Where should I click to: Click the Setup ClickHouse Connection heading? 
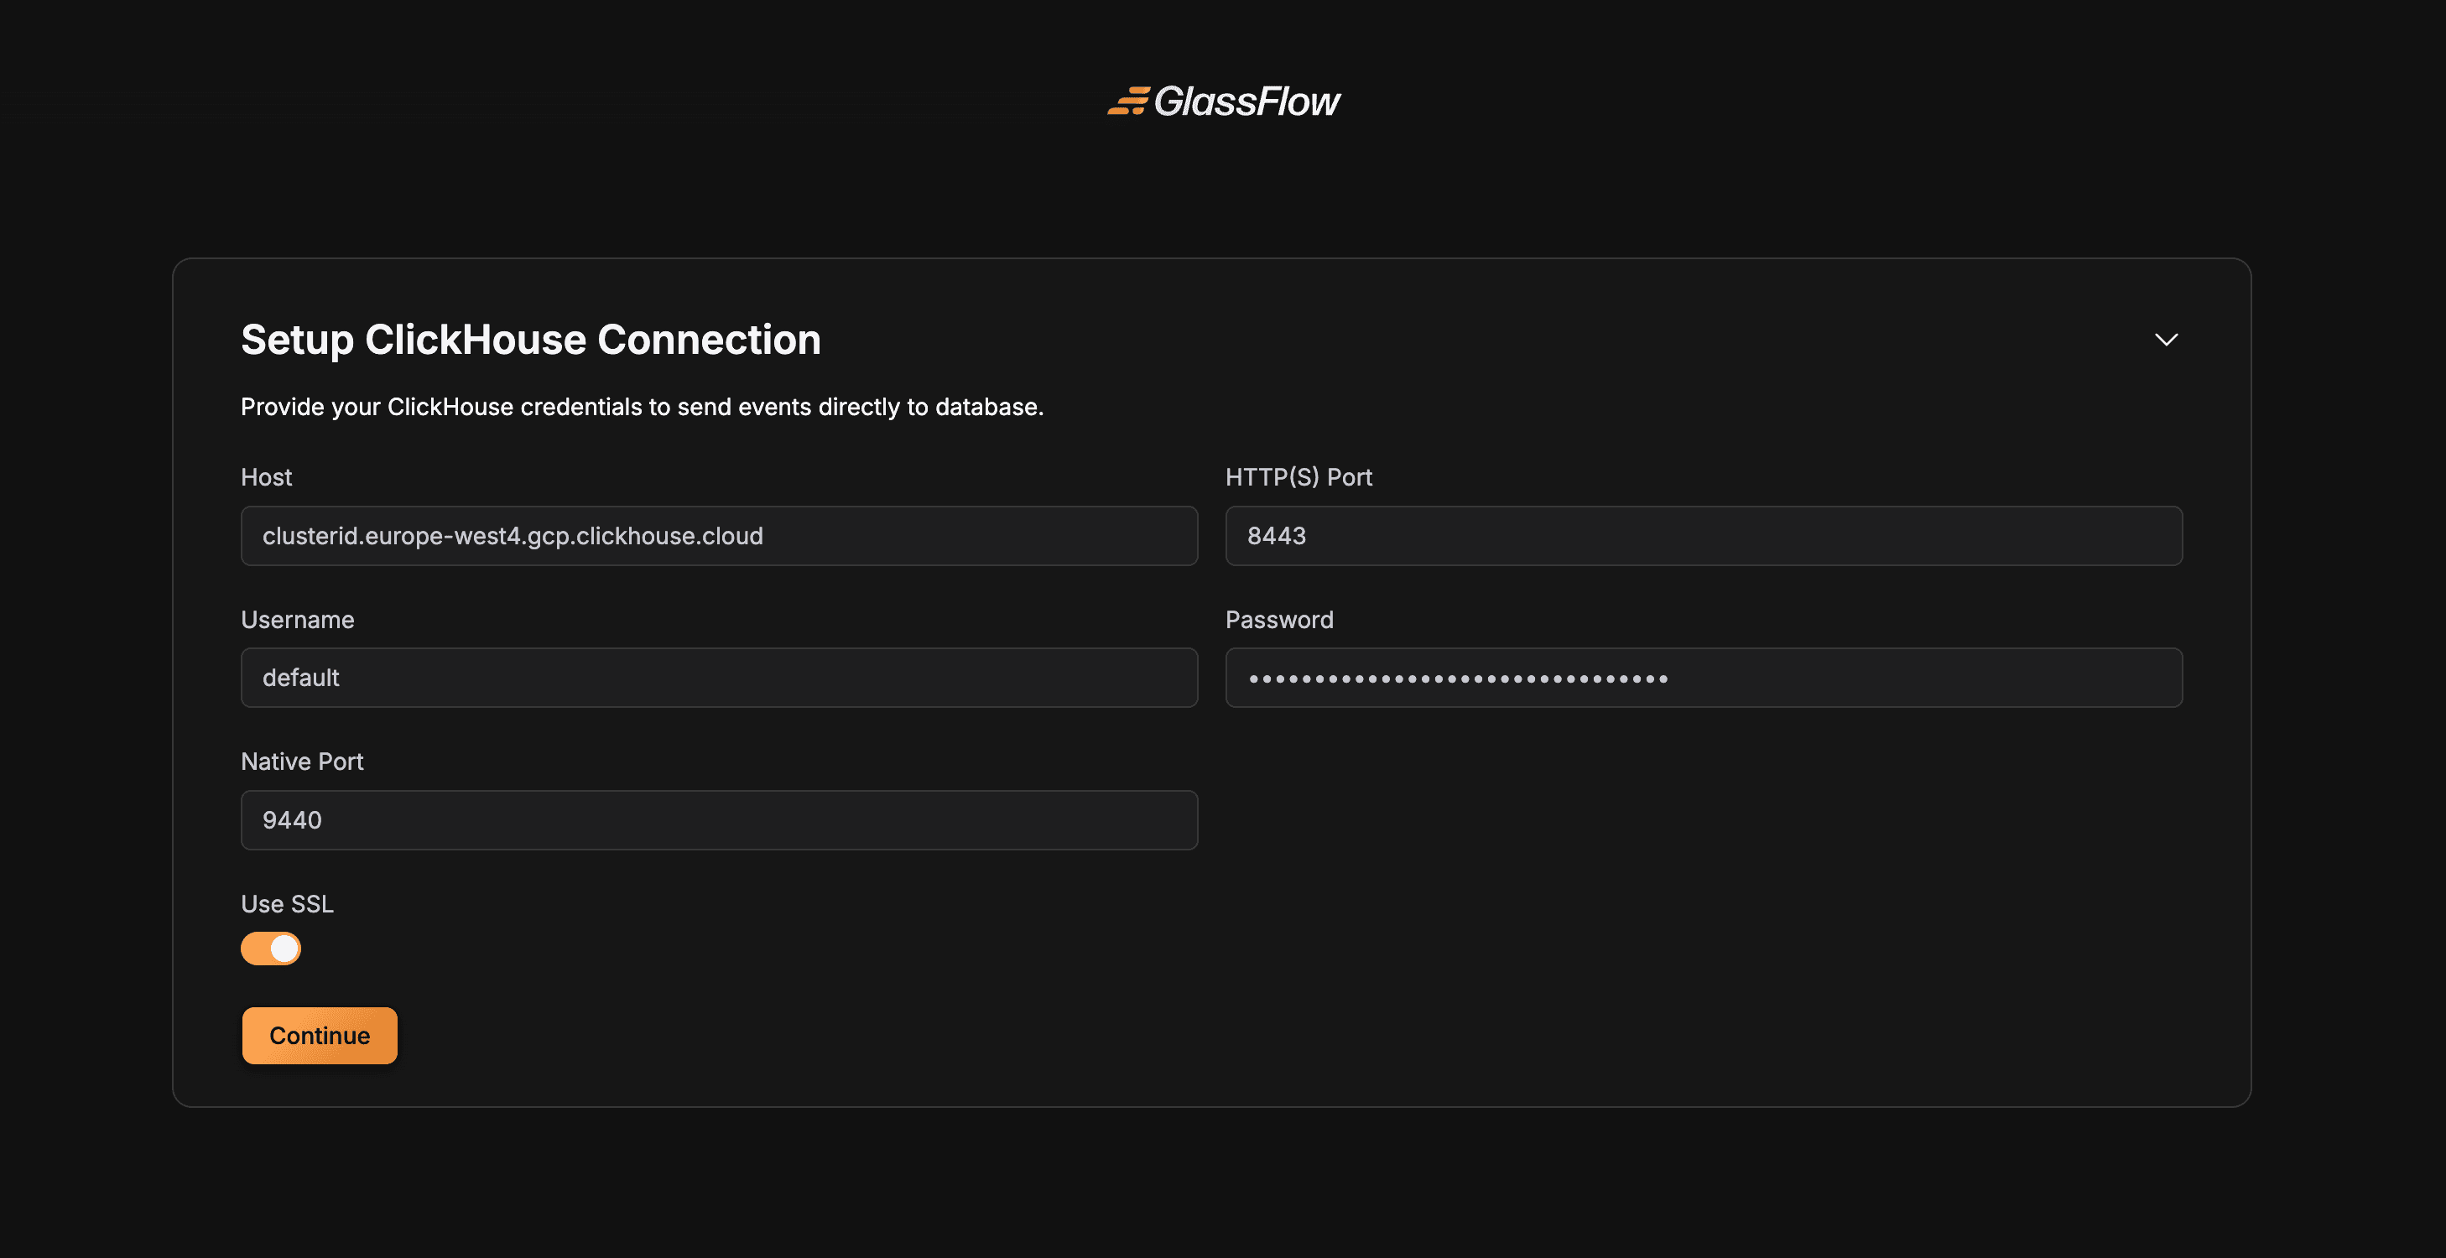click(x=531, y=340)
